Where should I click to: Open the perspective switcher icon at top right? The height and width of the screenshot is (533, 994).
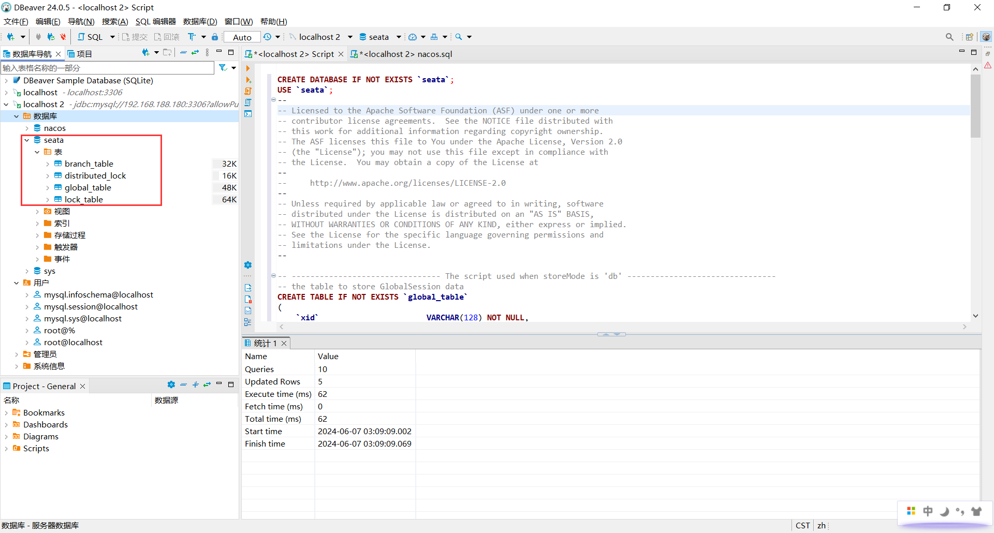click(969, 37)
